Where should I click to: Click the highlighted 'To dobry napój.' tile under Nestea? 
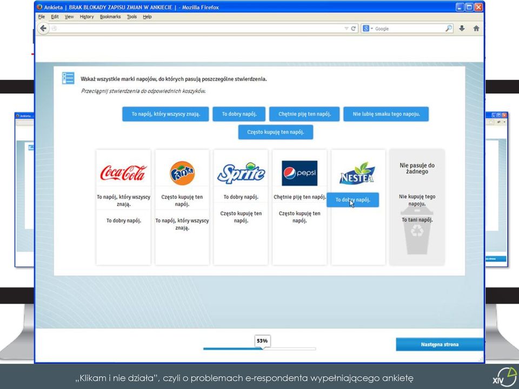click(353, 200)
